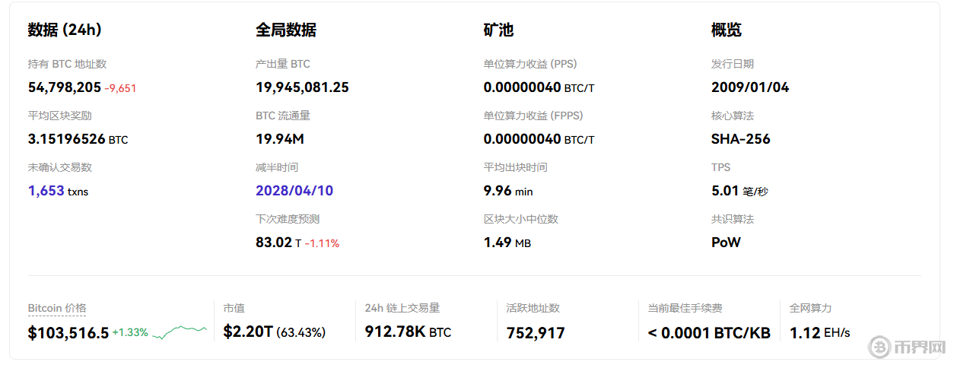Select the FPPS value 0.00000040 BTC/T
Screen dimensions: 954x368
tap(539, 139)
